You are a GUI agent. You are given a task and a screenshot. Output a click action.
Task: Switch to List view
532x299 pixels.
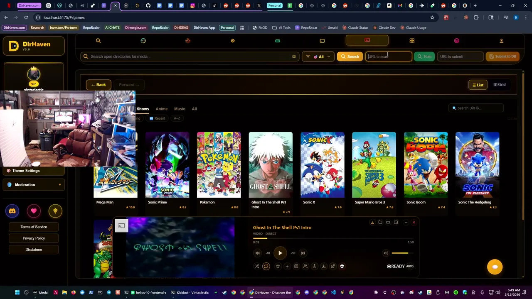(x=478, y=85)
